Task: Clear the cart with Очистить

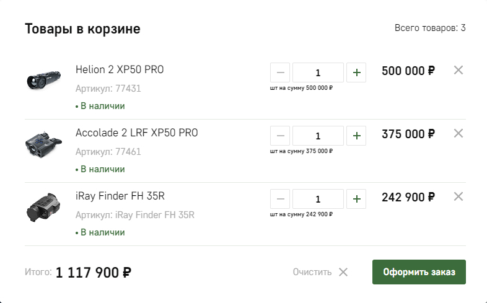Action: click(320, 272)
